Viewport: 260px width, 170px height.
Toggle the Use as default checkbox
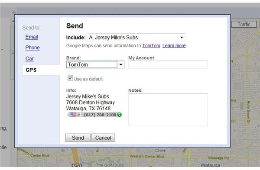click(70, 78)
